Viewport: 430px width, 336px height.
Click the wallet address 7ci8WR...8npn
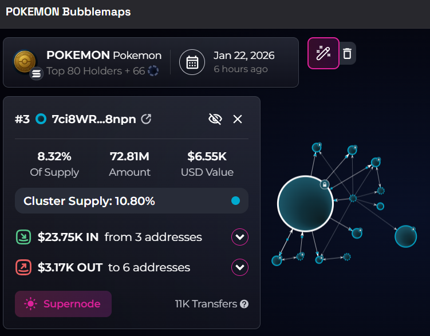(94, 119)
